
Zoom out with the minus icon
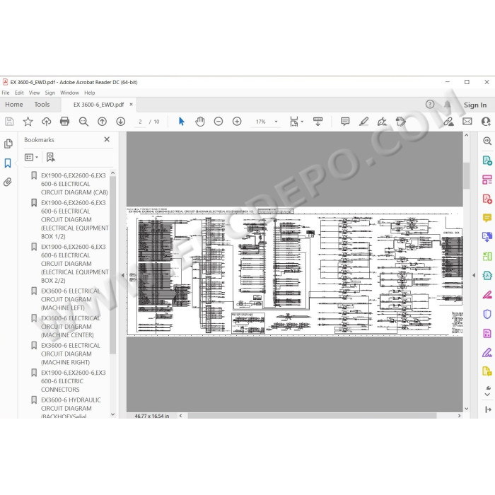coord(219,122)
